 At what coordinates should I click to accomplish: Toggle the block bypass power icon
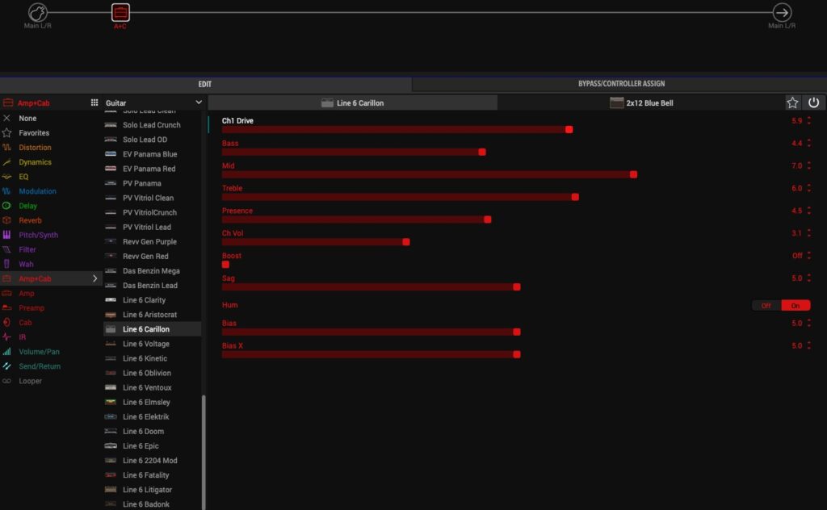click(x=813, y=102)
